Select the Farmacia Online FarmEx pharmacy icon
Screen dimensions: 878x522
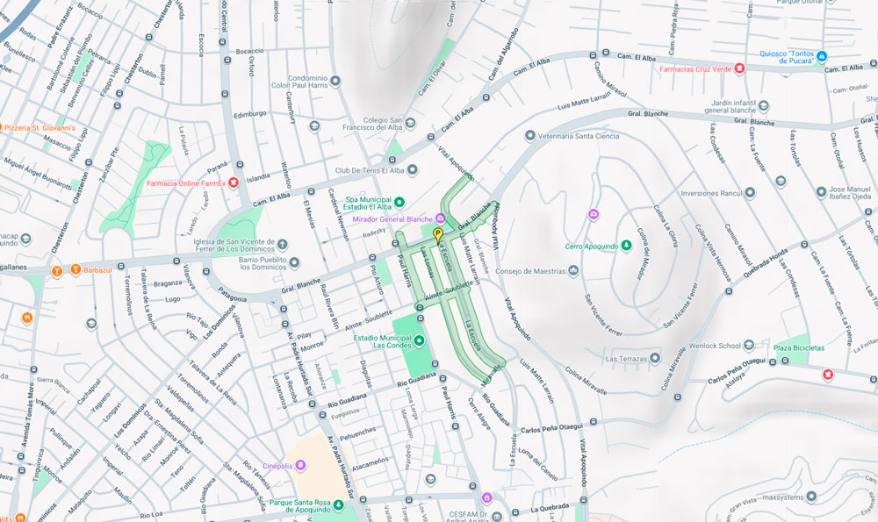pyautogui.click(x=234, y=182)
